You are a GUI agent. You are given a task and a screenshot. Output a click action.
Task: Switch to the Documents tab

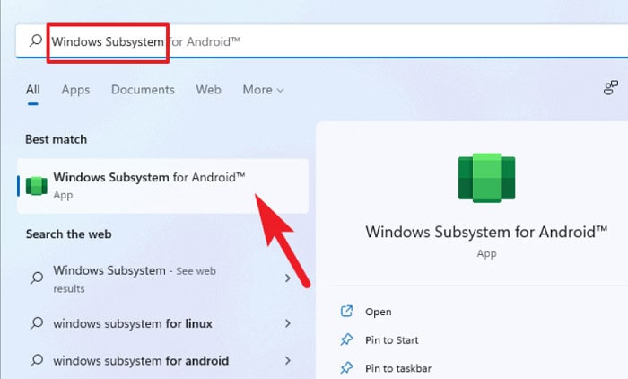point(143,90)
